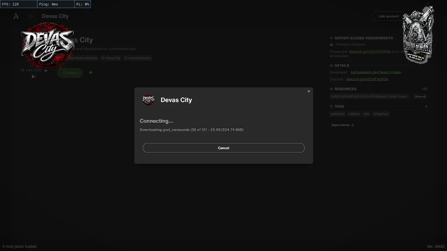Click the lock icon beside player count

[46, 70]
